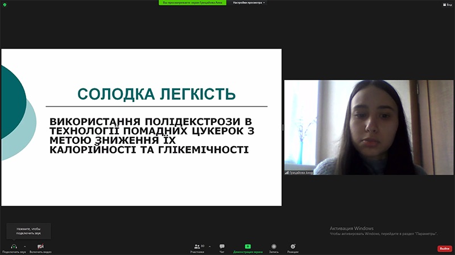The height and width of the screenshot is (255, 455).
Task: Leave the meeting with the Выйти button
Action: pos(445,249)
